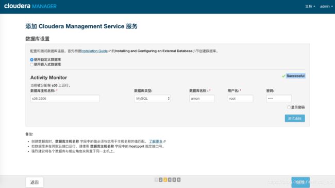The height and width of the screenshot is (188, 335).
Task: Go to wizard step 5
Action: (x=174, y=180)
